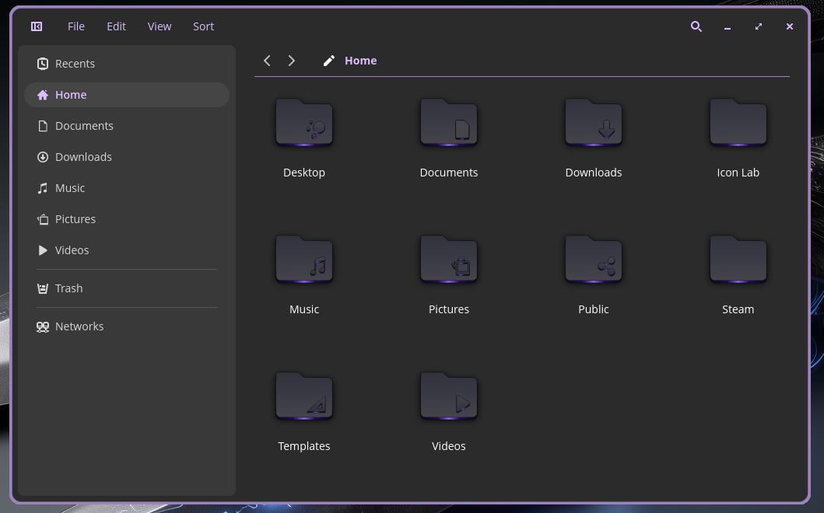Select the Videos folder in grid
This screenshot has width=824, height=513.
click(449, 396)
